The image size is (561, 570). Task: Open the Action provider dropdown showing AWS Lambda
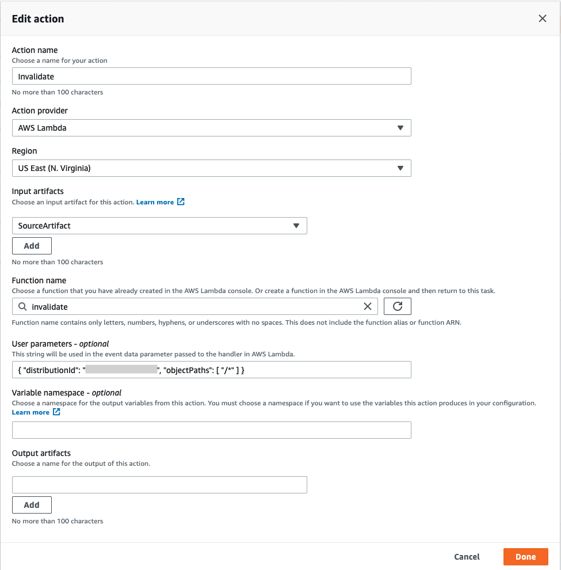212,128
